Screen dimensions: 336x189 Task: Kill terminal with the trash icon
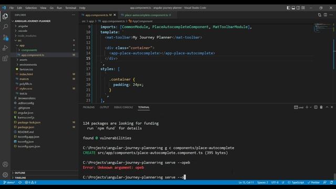[321, 107]
